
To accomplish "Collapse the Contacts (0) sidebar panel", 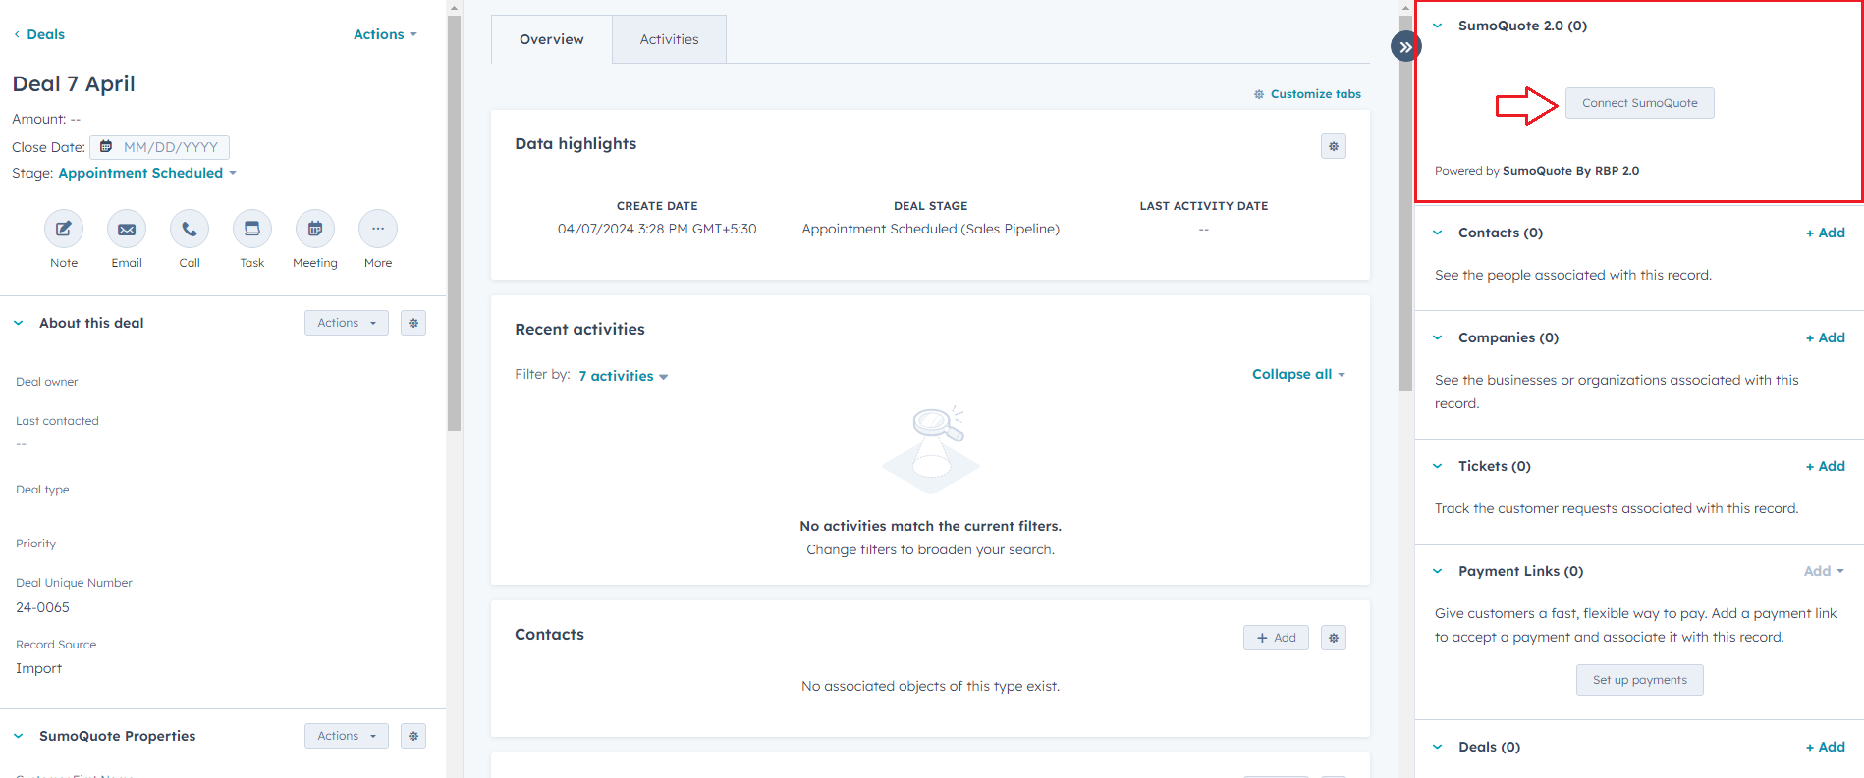I will click(1438, 233).
